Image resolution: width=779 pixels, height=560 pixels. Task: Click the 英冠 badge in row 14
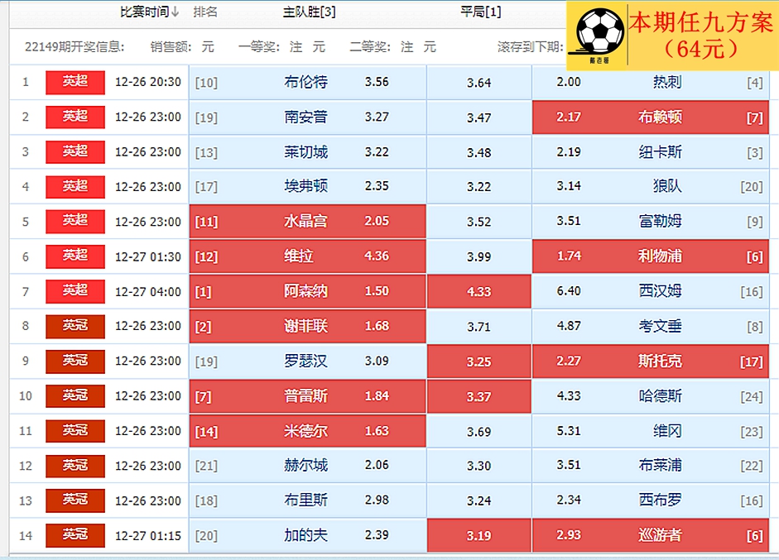coord(75,535)
